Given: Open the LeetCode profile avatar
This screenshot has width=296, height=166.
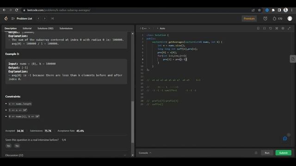Looking at the screenshot, I should (290, 18).
